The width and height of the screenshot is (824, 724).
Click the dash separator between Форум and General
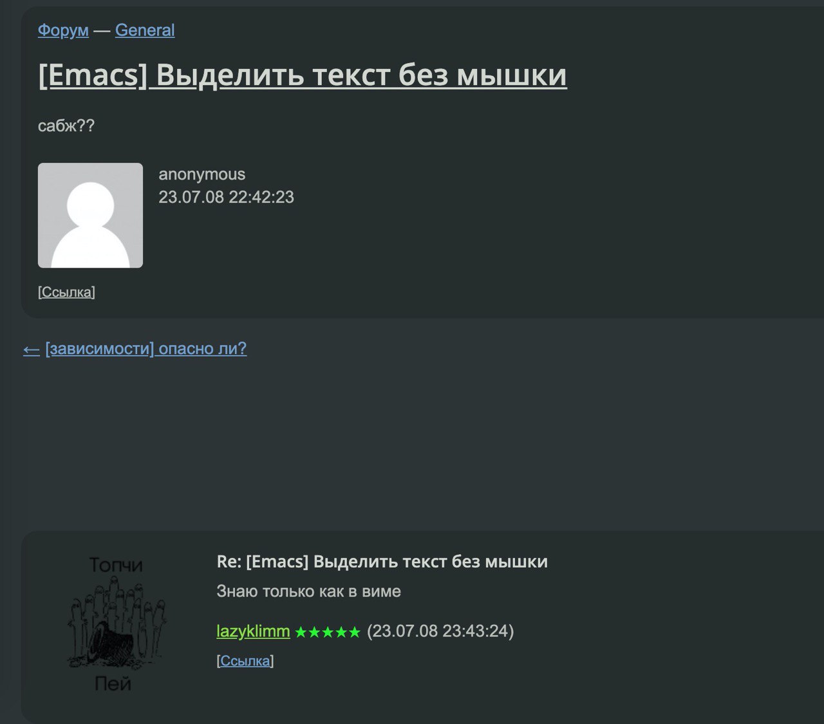102,30
